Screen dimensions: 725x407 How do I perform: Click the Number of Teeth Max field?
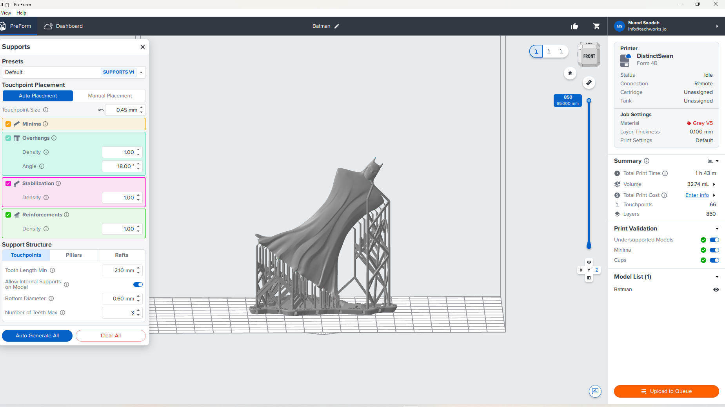coord(122,313)
